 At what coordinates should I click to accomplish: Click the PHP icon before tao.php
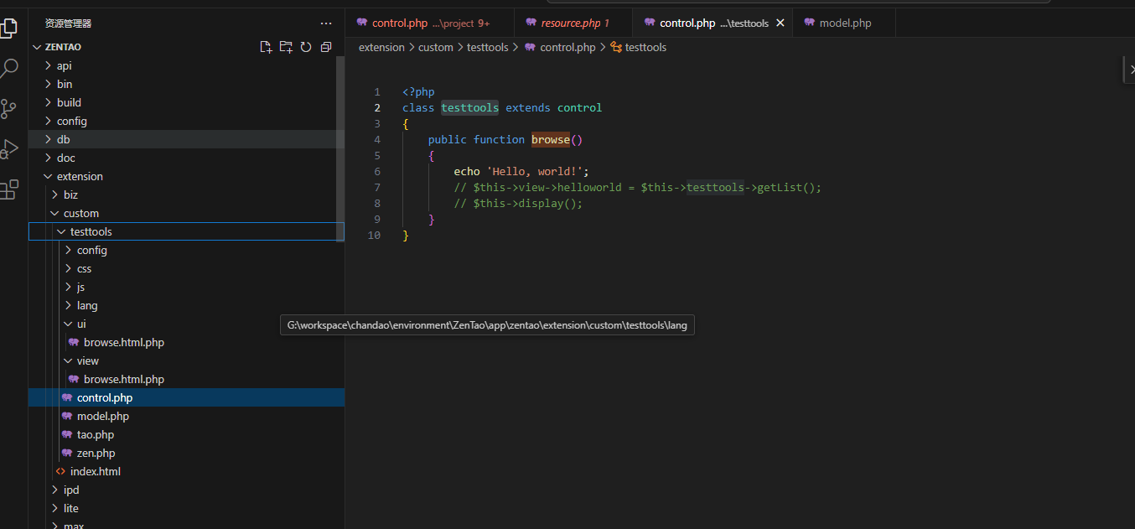(67, 434)
